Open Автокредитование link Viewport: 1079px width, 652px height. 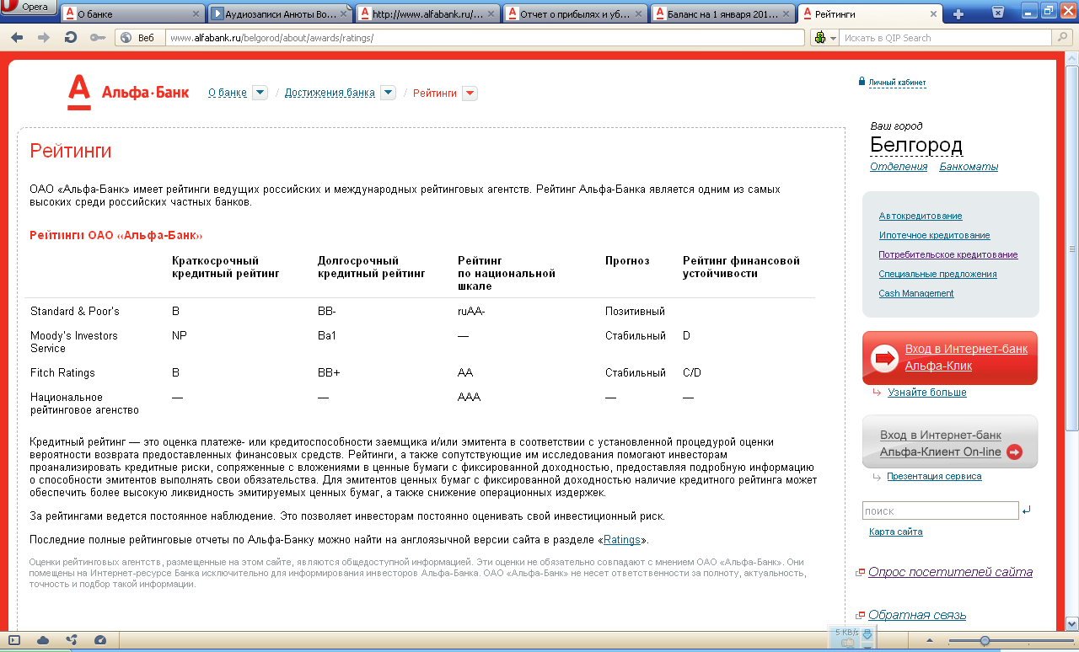921,216
